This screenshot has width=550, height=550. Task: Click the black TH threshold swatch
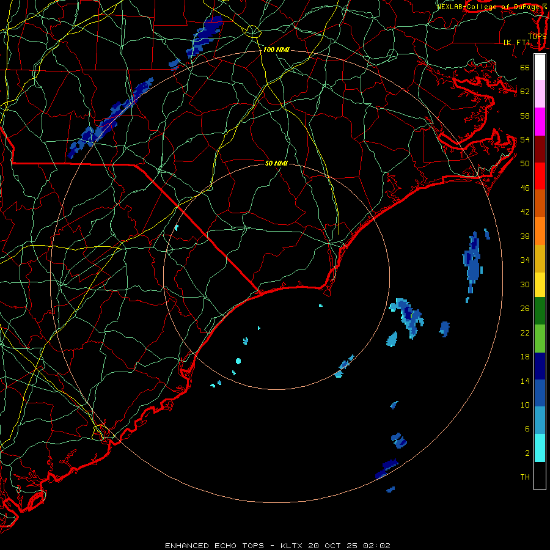tap(540, 475)
